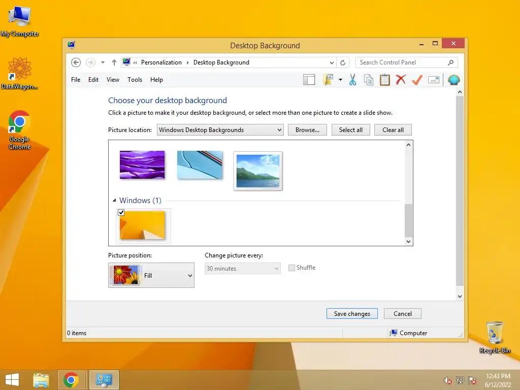Click the folder options toolbar icon
The height and width of the screenshot is (390, 520).
329,80
